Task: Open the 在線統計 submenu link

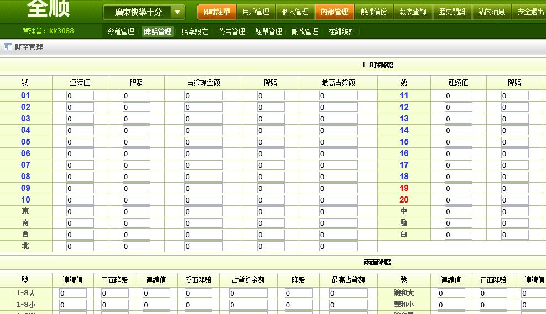Action: point(341,32)
